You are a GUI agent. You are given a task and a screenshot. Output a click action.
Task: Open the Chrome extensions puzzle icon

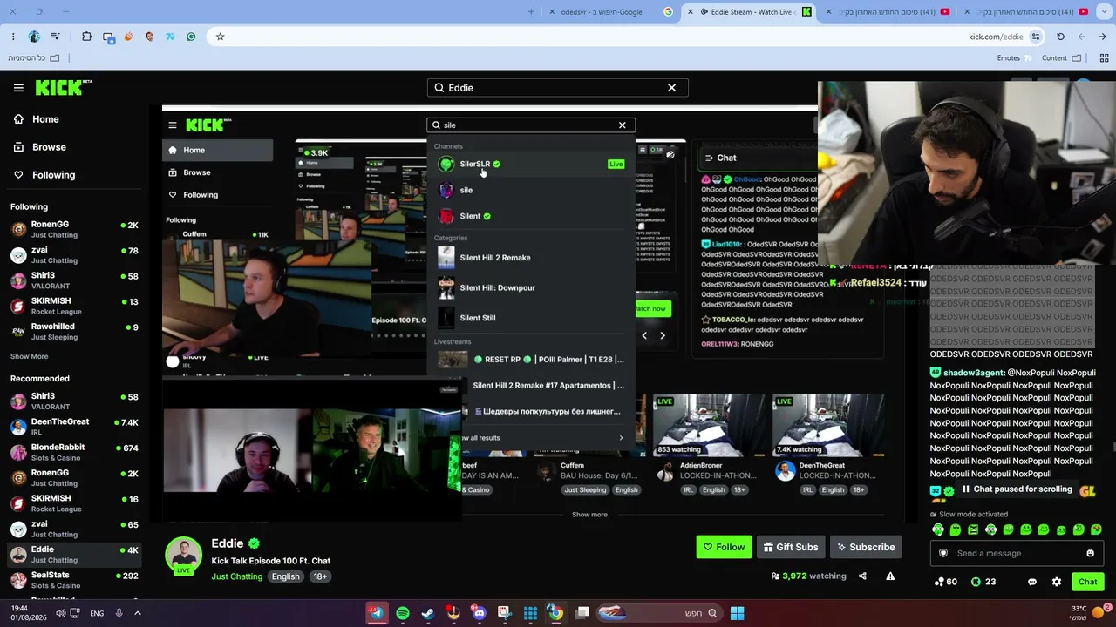coord(86,37)
